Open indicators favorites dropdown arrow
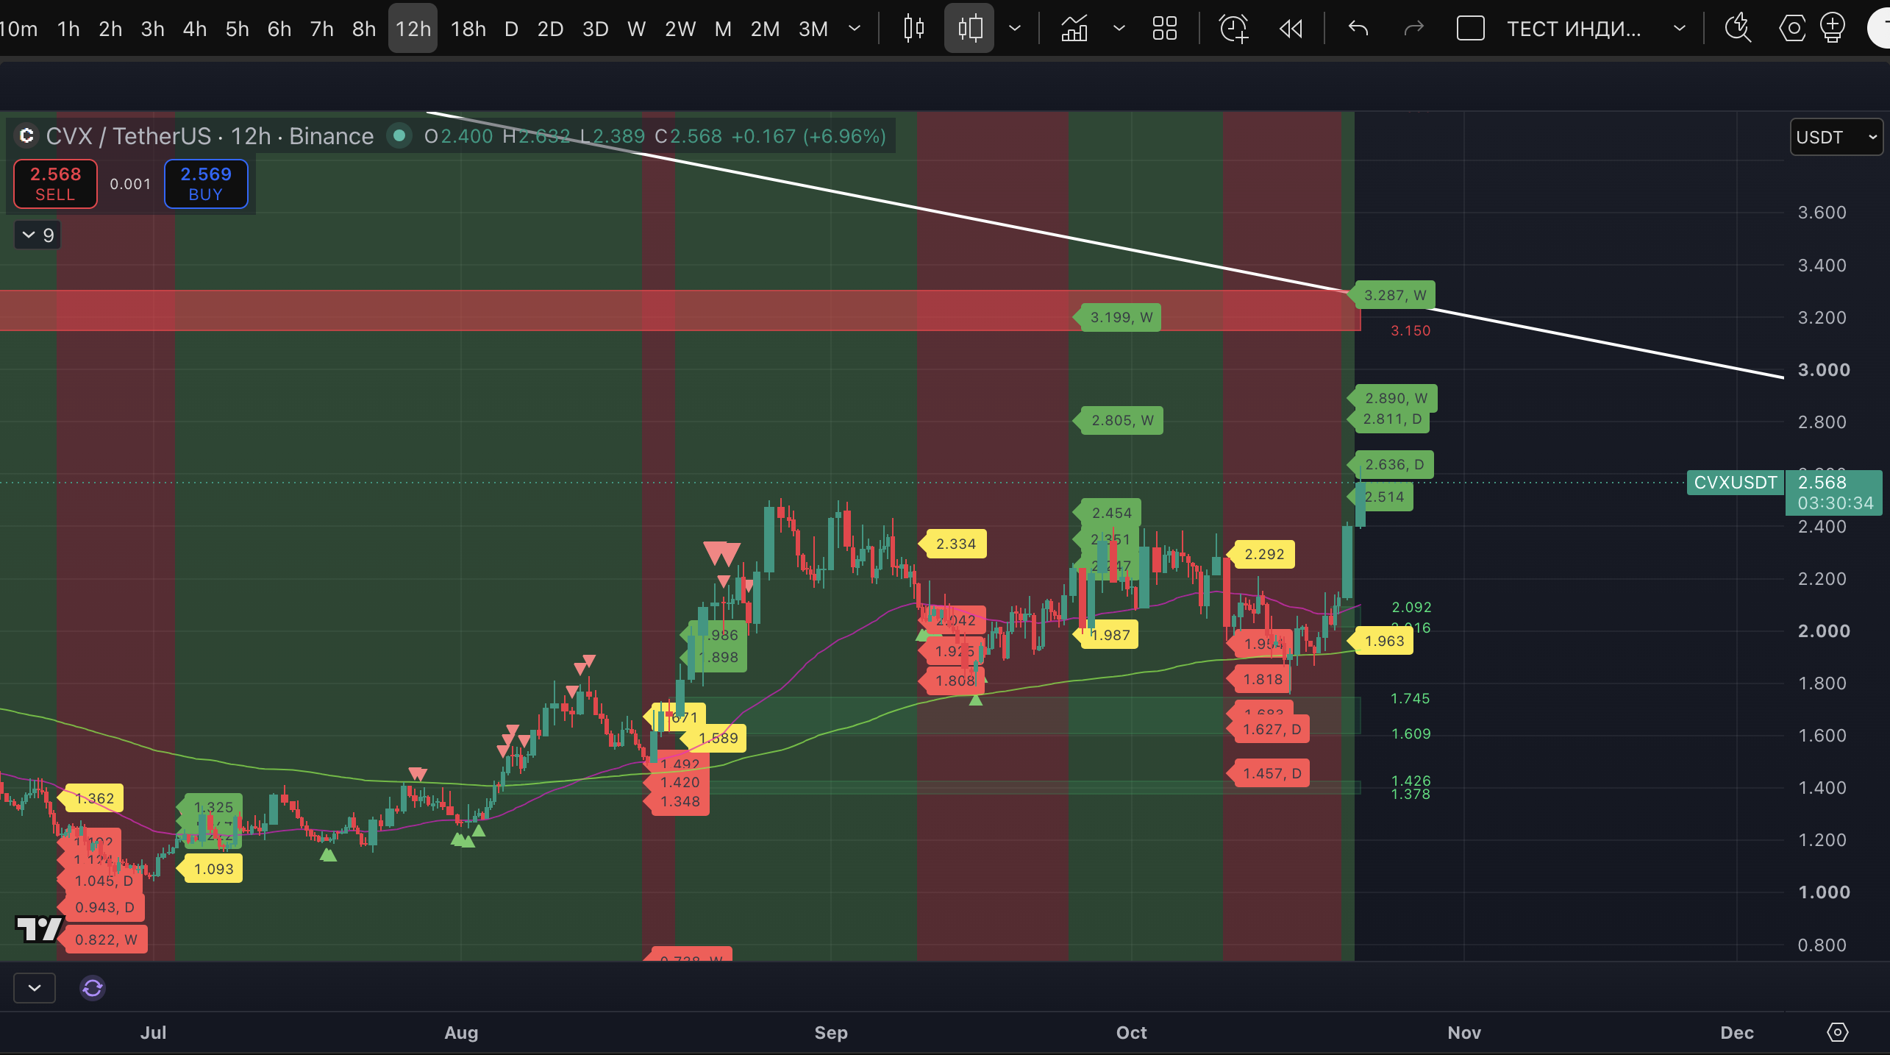Image resolution: width=1890 pixels, height=1055 pixels. tap(1119, 29)
